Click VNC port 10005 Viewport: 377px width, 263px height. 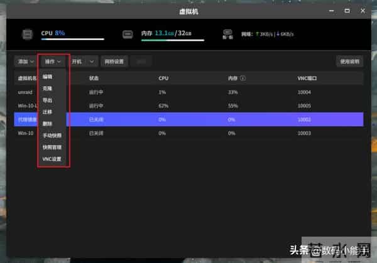(x=304, y=105)
